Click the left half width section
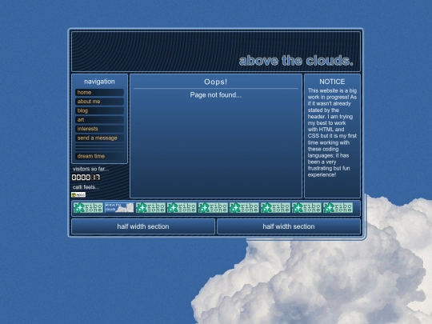432x324 pixels. 143,226
